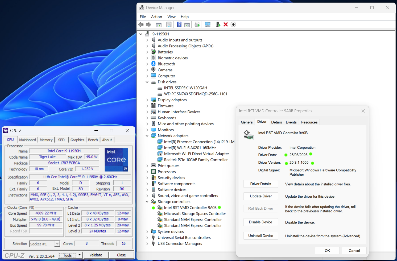Open the Tools dropdown arrow in CPU-Z

80,255
